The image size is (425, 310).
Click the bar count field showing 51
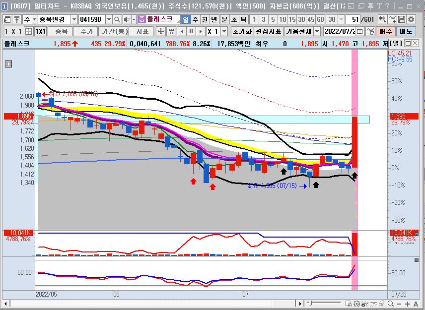tap(353, 19)
